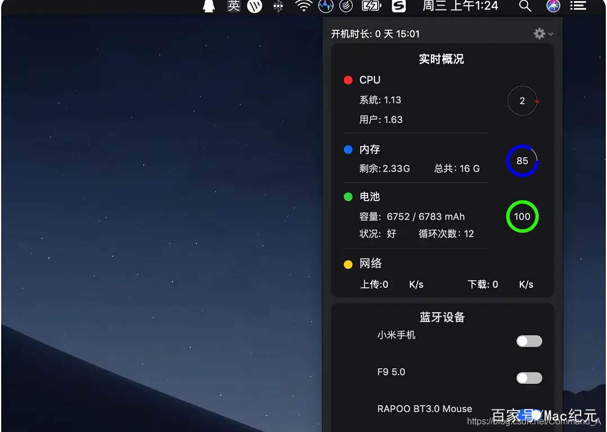This screenshot has width=607, height=432.
Task: Click the 状况: 好 text
Action: (378, 234)
